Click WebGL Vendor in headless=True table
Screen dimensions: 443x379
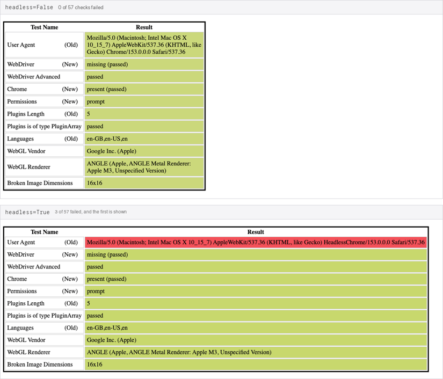click(45, 340)
